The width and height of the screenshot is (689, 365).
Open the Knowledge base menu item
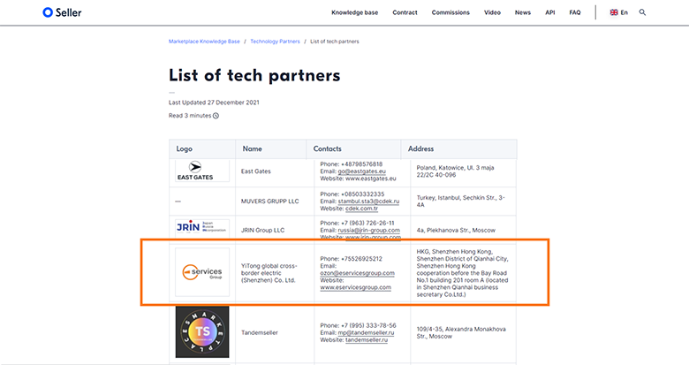point(354,12)
